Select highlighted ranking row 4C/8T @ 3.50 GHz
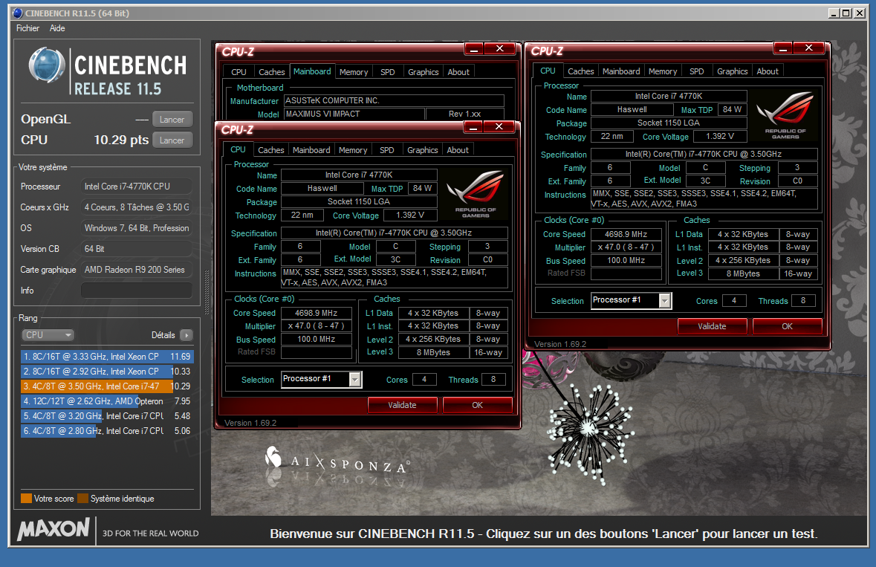876x567 pixels. coord(106,386)
